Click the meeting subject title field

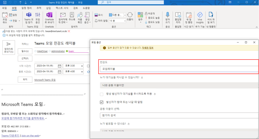(x=62, y=44)
